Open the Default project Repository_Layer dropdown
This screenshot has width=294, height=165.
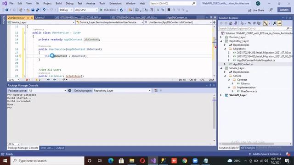122,91
